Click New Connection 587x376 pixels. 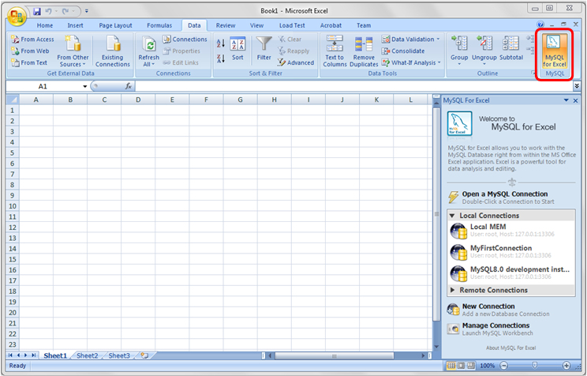pyautogui.click(x=498, y=310)
